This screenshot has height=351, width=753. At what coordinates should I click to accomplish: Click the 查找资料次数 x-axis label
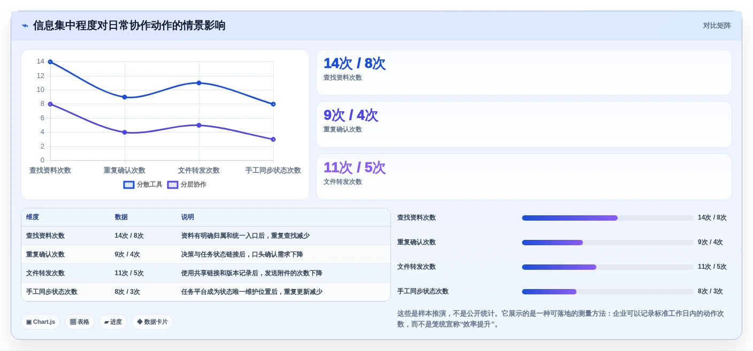(50, 170)
